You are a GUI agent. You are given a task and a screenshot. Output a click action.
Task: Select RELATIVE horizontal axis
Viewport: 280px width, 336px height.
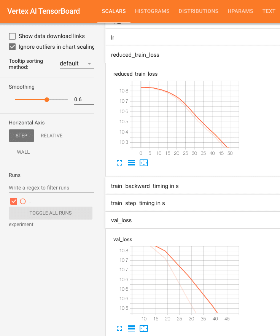[x=52, y=135]
